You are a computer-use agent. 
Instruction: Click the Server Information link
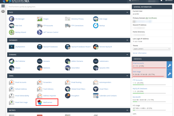(x=139, y=53)
